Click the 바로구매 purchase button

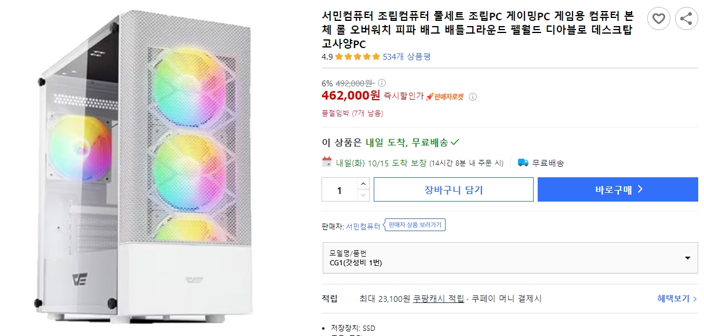(x=617, y=189)
